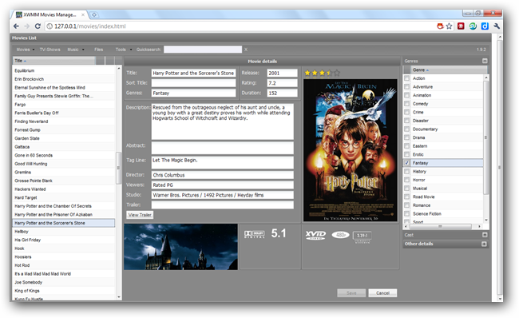519x318 pixels.
Task: Collapse the Genres panel
Action: coord(485,61)
